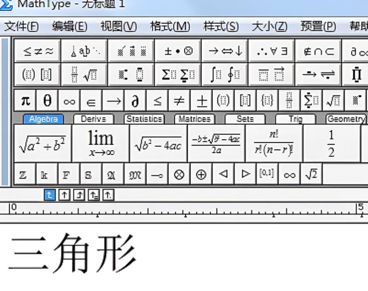Insert the right arrow symbol

(113, 100)
